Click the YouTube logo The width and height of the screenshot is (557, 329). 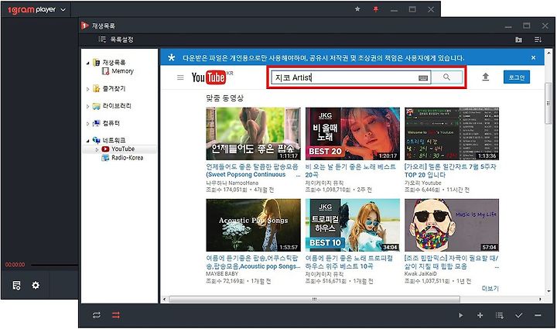point(209,77)
